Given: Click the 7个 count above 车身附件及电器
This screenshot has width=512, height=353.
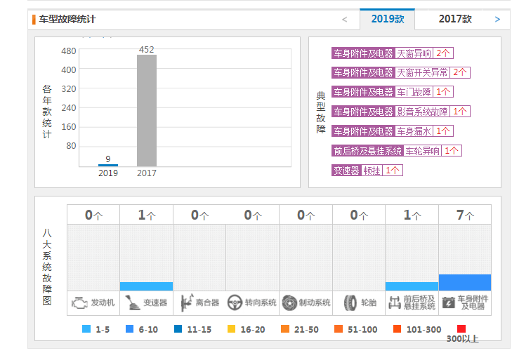Looking at the screenshot, I should (x=465, y=215).
